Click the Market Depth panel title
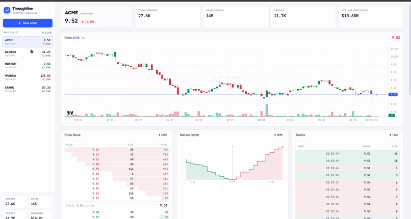This screenshot has width=411, height=219. [x=189, y=135]
